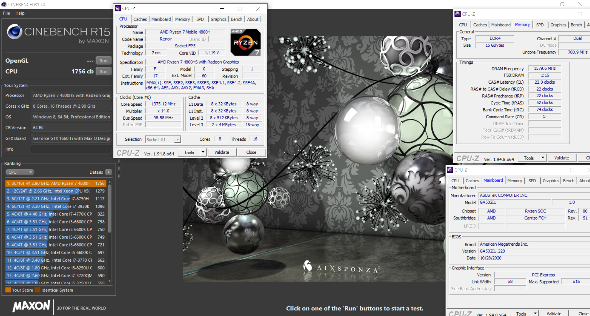Click the BIOS Date value 10/28/2020
This screenshot has height=316, width=590.
click(534, 258)
